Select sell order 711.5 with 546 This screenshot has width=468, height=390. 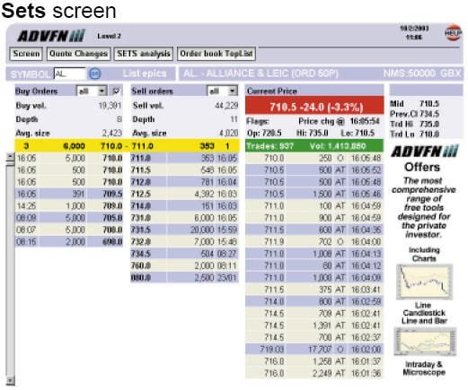click(185, 170)
